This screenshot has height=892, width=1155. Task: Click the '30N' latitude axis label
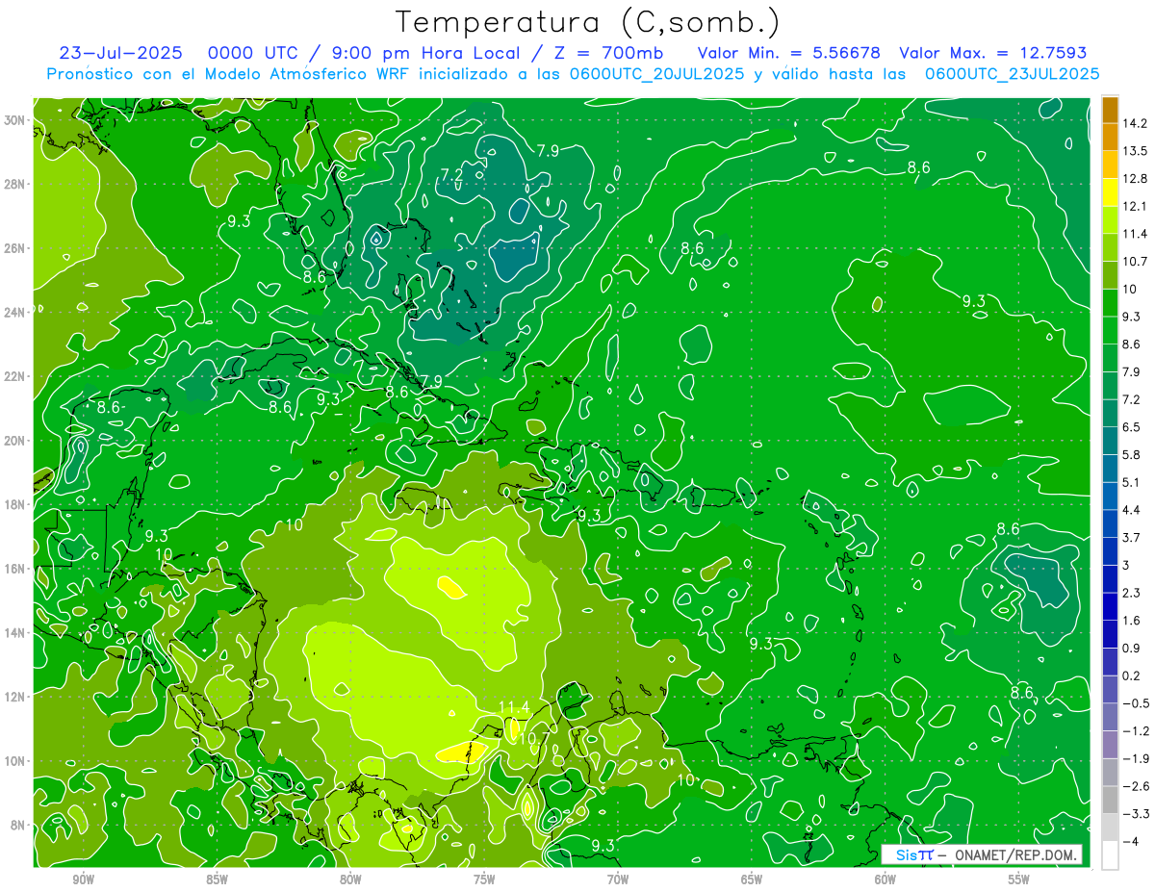click(x=15, y=120)
